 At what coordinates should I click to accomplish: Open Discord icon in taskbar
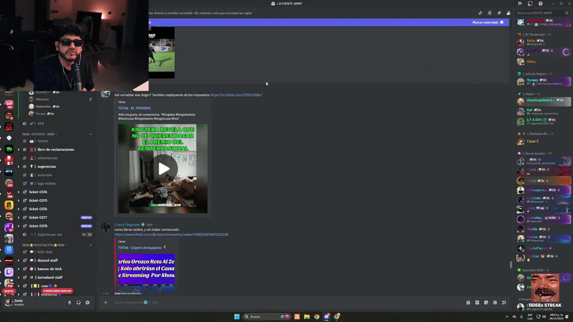point(327,317)
